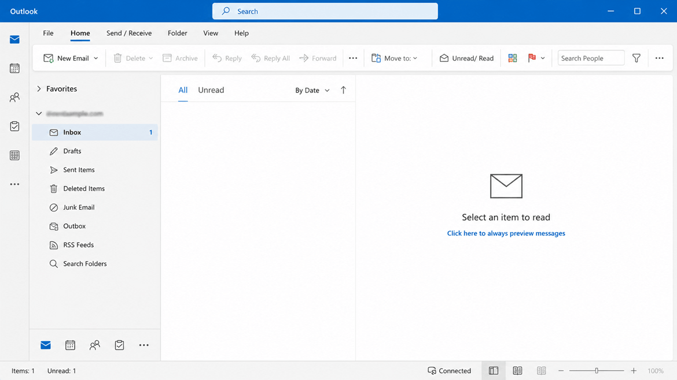Click the New Email button
The width and height of the screenshot is (677, 380).
(66, 58)
